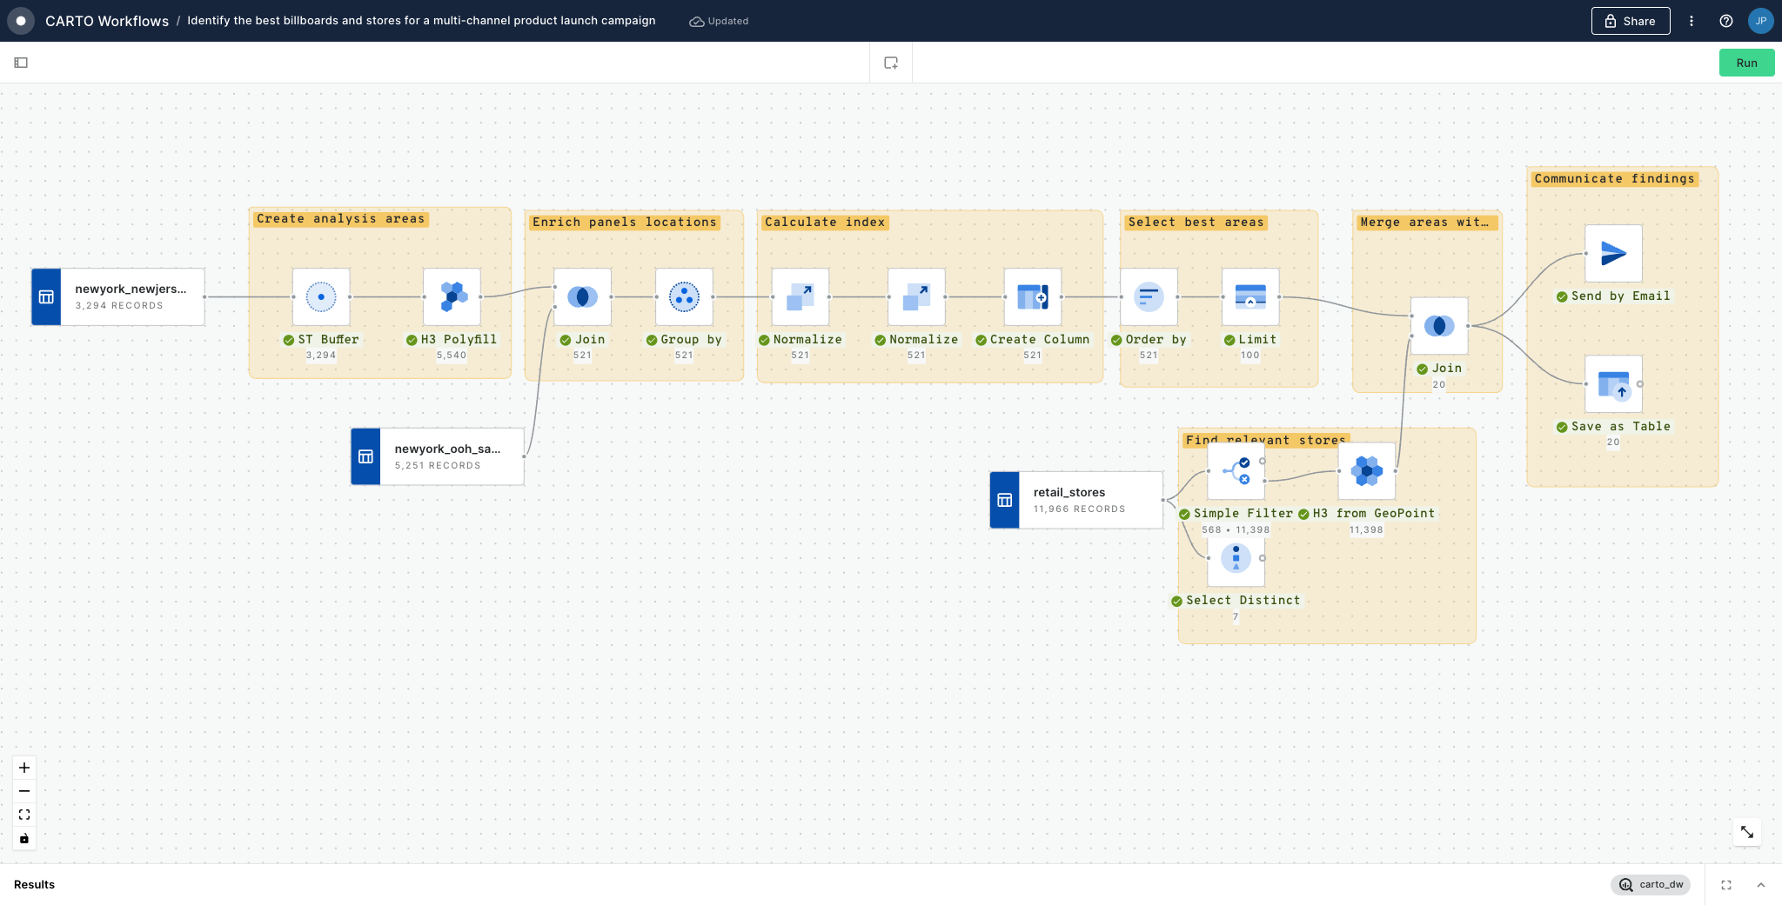Image resolution: width=1782 pixels, height=905 pixels.
Task: Expand the Results panel chevron
Action: [x=1761, y=885]
